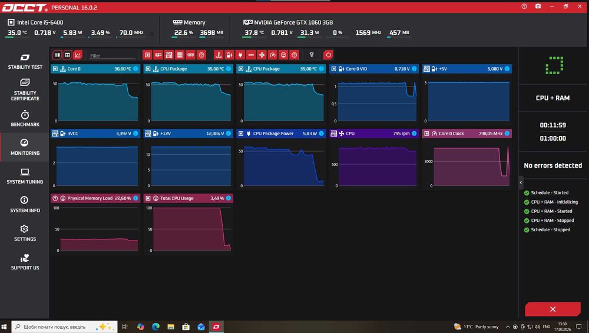Go to the Benchmark section
Viewport: 589px width, 333px height.
pyautogui.click(x=25, y=119)
